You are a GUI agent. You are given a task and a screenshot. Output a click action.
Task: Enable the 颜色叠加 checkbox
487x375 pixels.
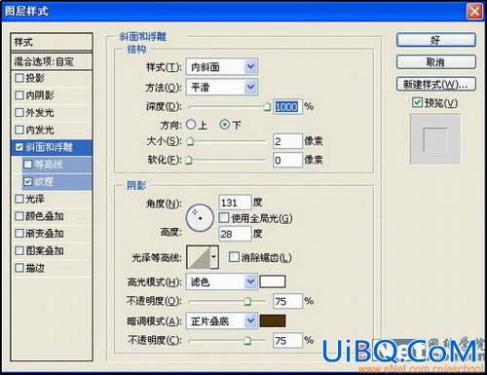[19, 216]
